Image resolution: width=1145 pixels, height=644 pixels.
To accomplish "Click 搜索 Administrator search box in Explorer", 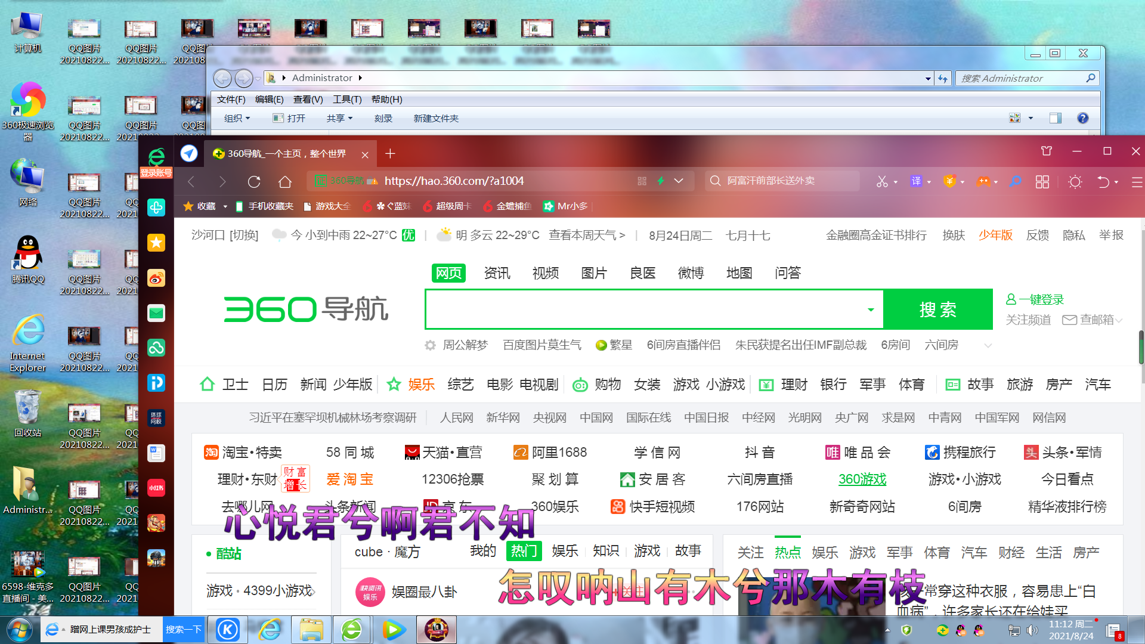I will (1027, 78).
